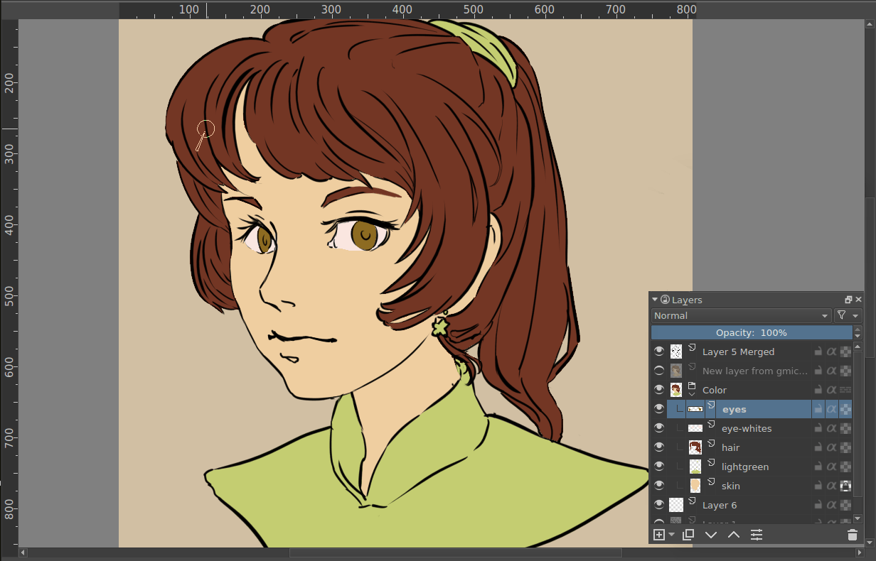Viewport: 876px width, 561px height.
Task: Delete the selected layer with trash icon
Action: (x=852, y=535)
